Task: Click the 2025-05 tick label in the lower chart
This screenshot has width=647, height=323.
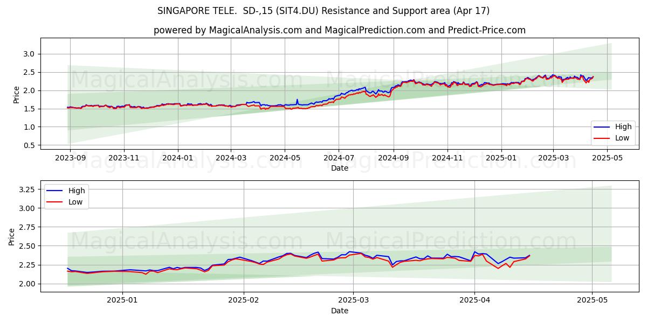Action: click(592, 301)
